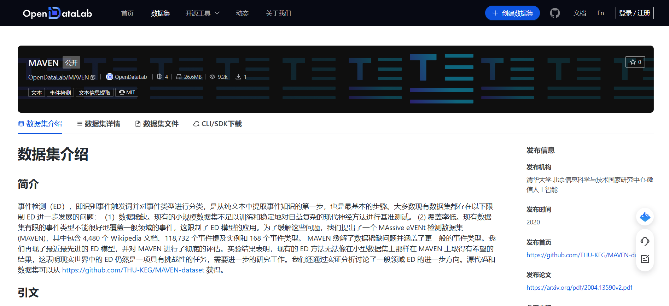The image size is (669, 306).
Task: Switch language to En
Action: point(601,13)
